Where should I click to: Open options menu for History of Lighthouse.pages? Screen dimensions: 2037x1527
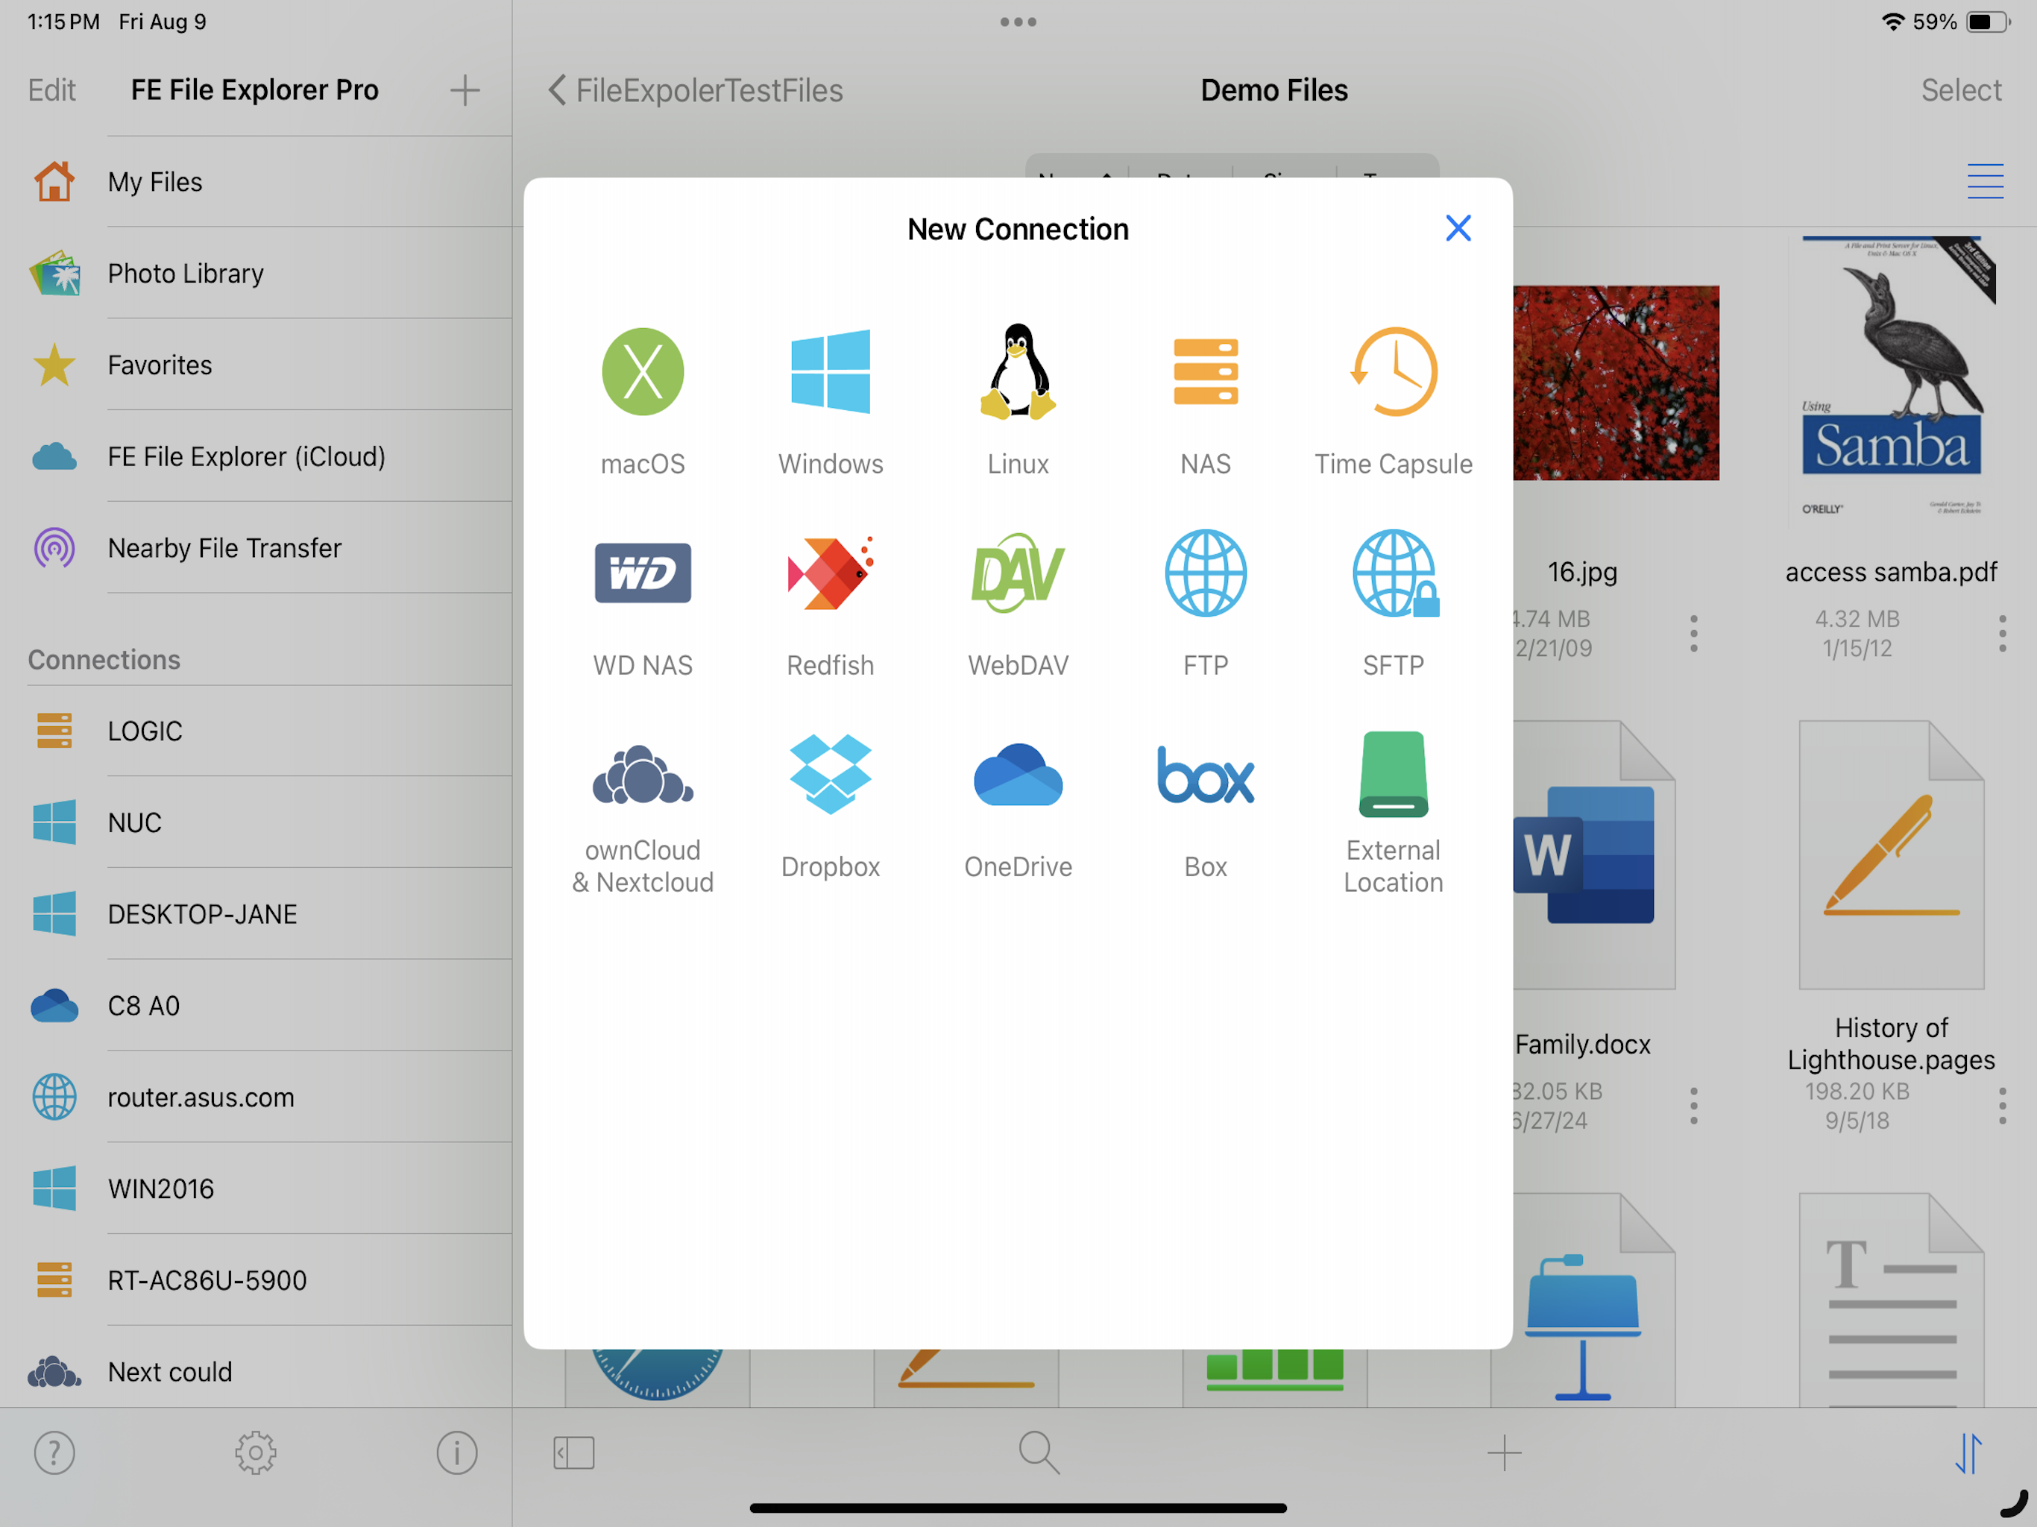(x=2002, y=1105)
